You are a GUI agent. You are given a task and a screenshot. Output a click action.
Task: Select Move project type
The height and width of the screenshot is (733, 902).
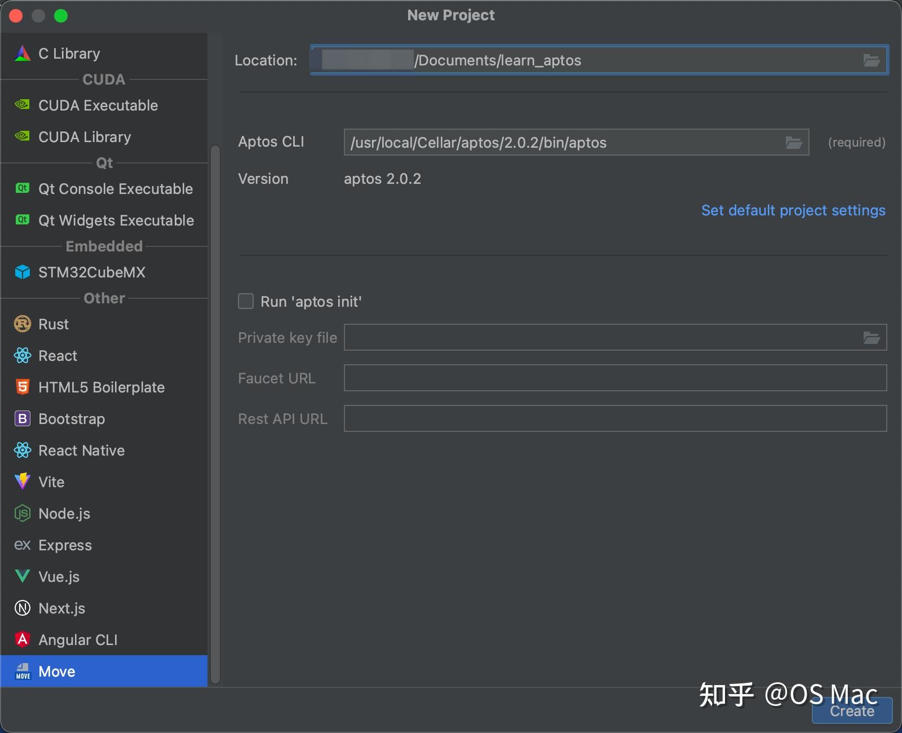pyautogui.click(x=104, y=671)
